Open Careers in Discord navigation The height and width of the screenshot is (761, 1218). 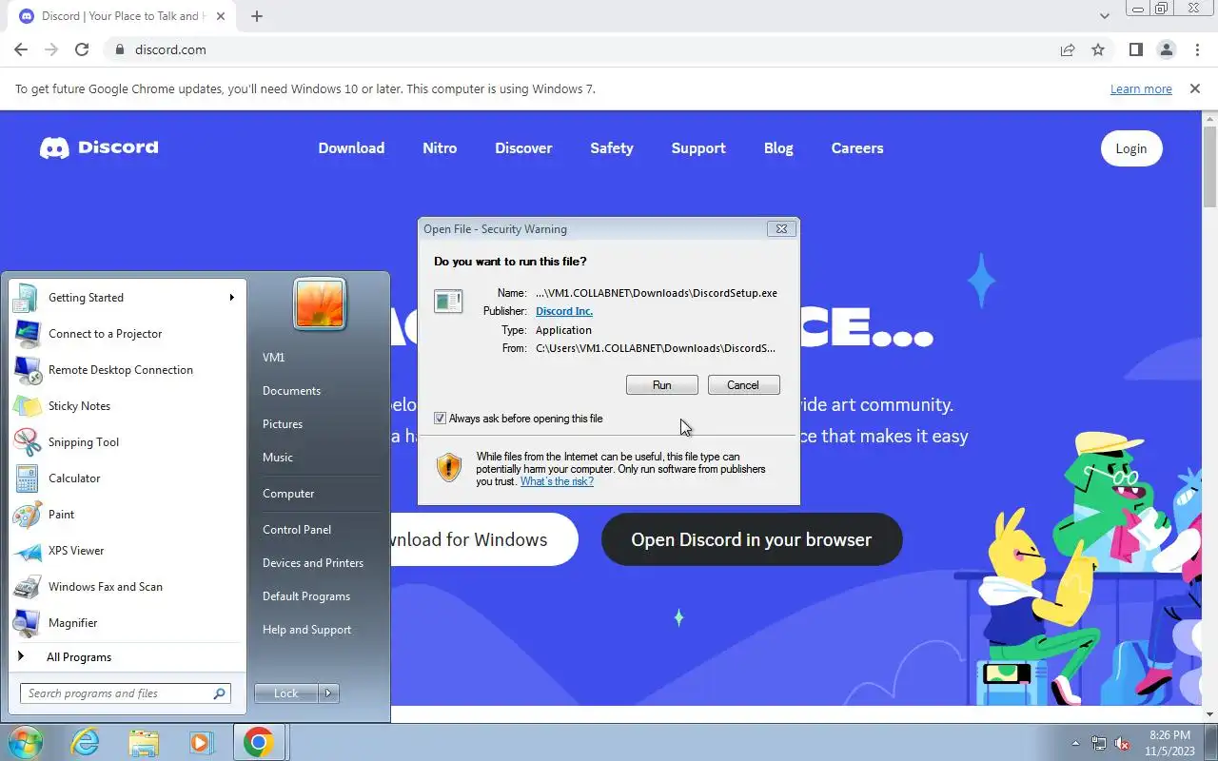[857, 148]
